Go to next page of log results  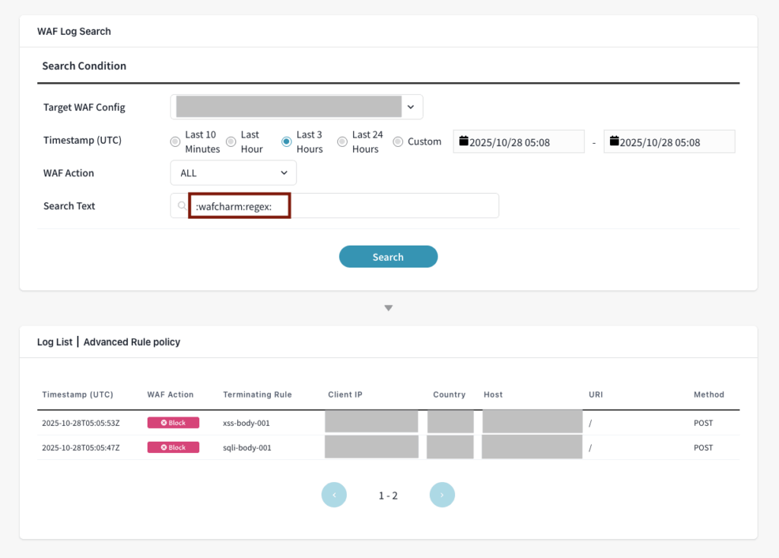(442, 495)
